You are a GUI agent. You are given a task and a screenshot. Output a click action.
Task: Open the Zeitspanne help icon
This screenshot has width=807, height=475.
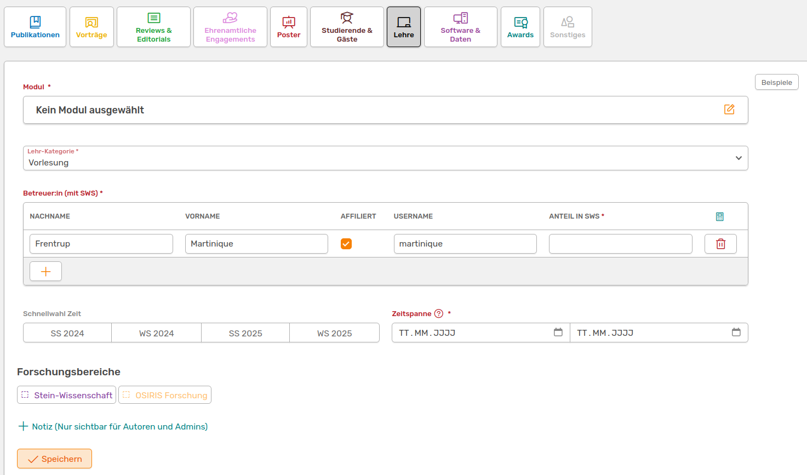438,313
